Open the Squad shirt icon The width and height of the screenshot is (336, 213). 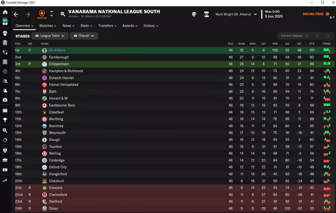(5, 33)
